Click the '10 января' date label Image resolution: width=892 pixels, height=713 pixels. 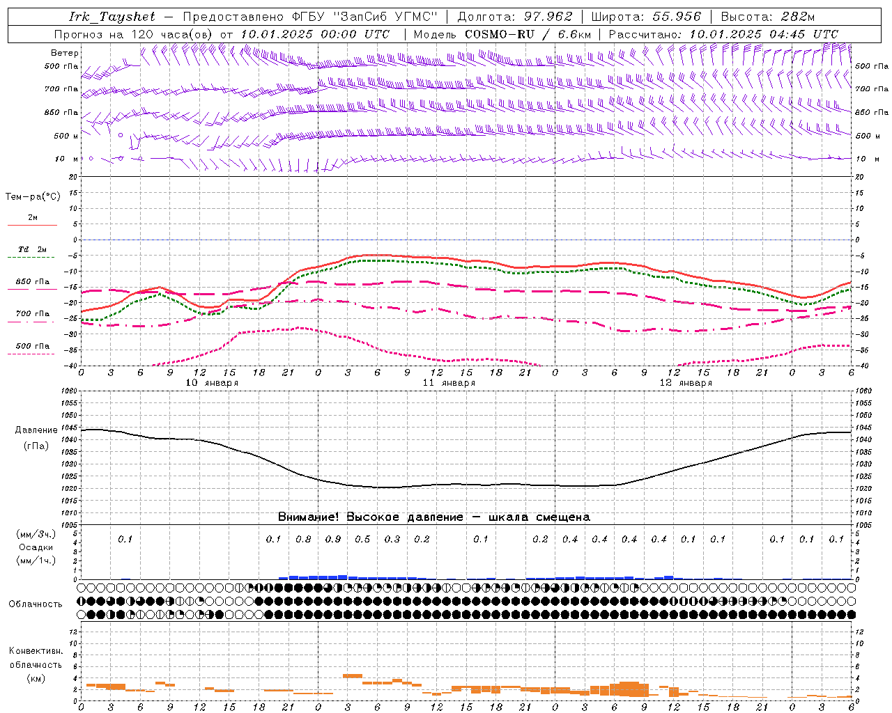(212, 383)
